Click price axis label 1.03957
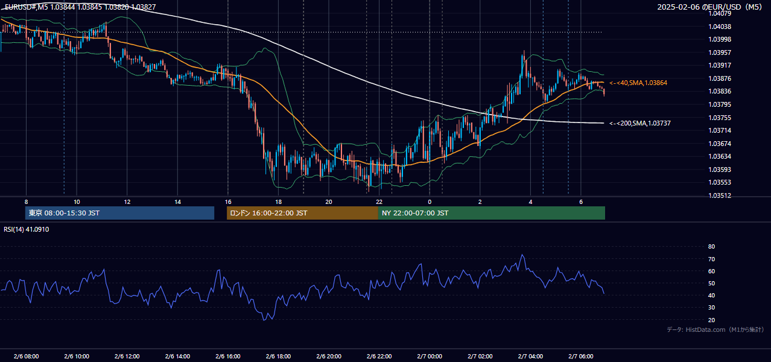Screen dimensions: 771x362 [x=720, y=52]
